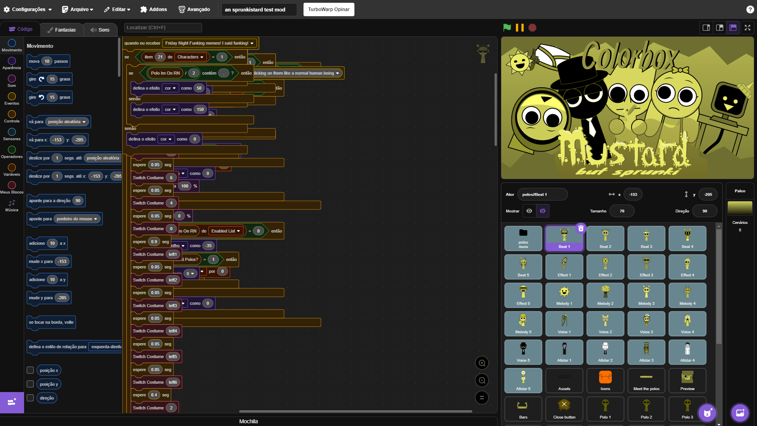Open the choose sprite button
The image size is (757, 426).
707,413
